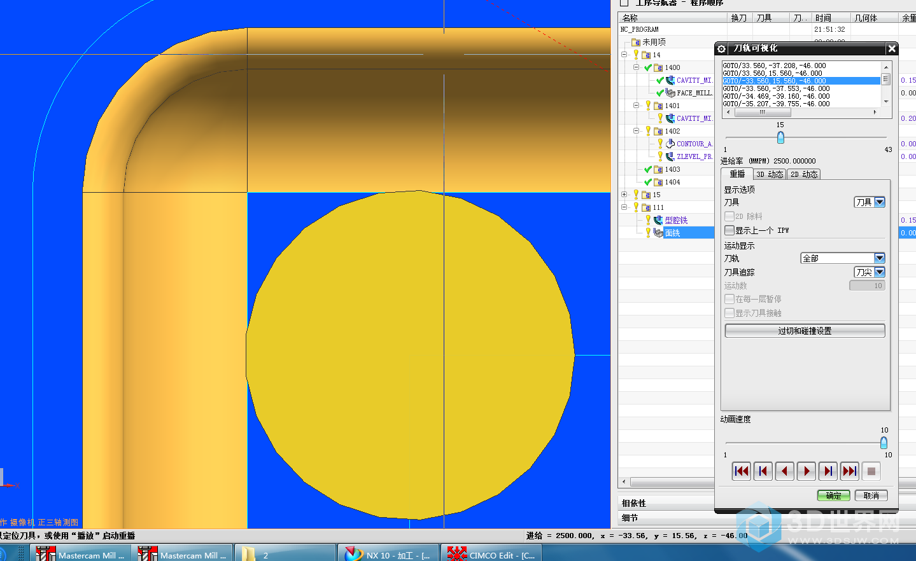Image resolution: width=916 pixels, height=561 pixels.
Task: Click the lightbulb status icon beside 1401
Action: 648,106
